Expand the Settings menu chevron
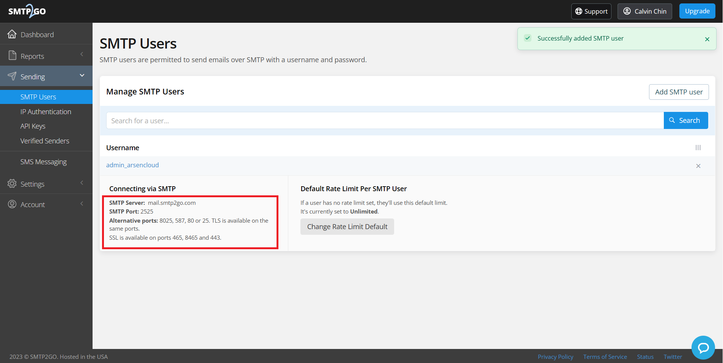 82,183
